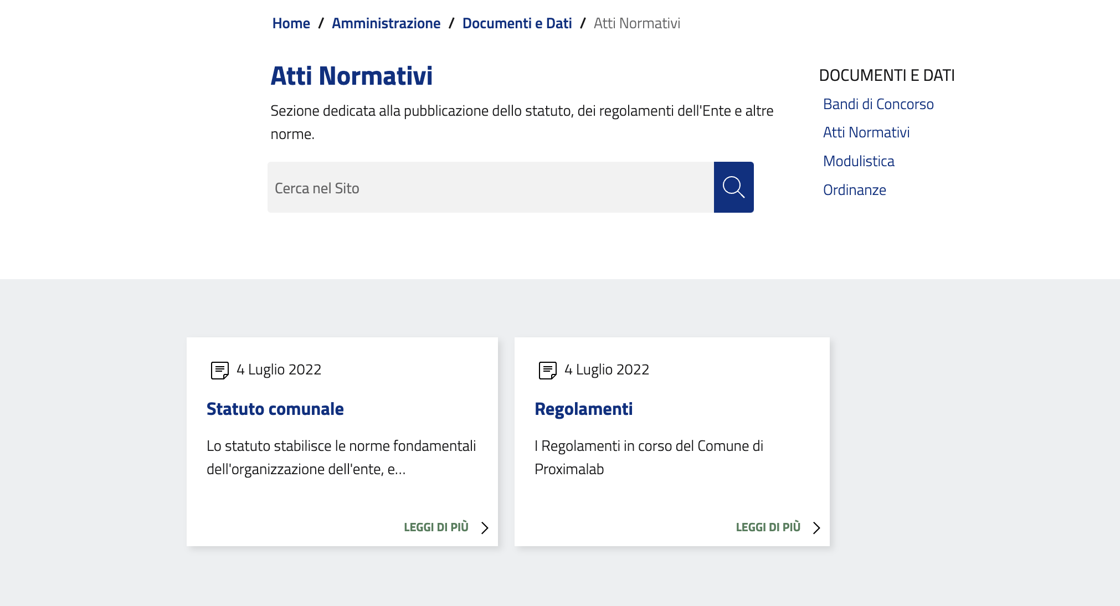Open Amministrazione breadcrumb link
Viewport: 1120px width, 606px height.
[386, 23]
